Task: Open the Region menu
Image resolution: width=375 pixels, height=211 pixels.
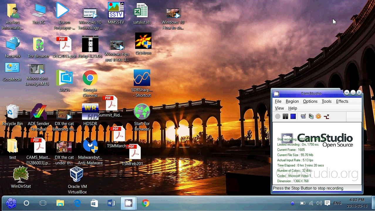Action: (292, 101)
